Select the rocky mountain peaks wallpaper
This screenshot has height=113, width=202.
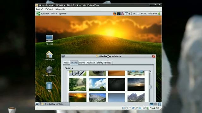pos(136,98)
